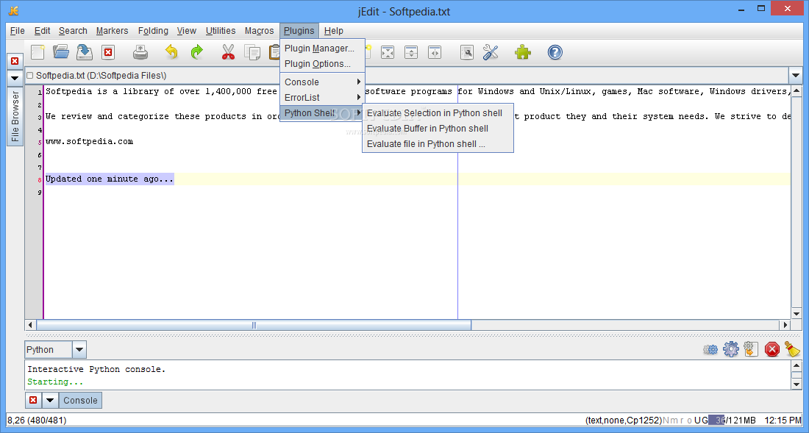Open the bottom dock dropdown arrow

click(50, 401)
